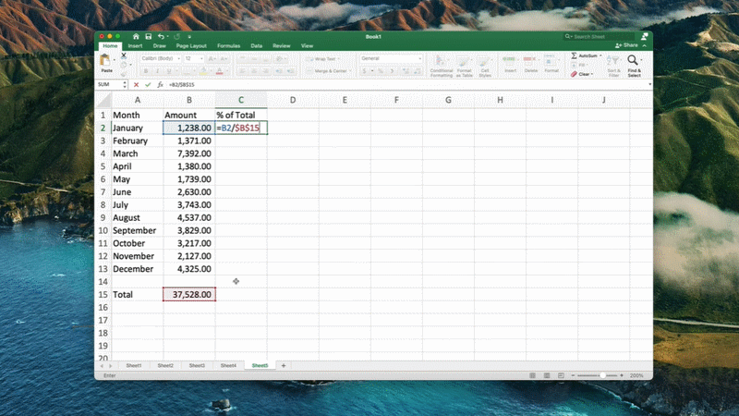Open the View ribbon tab
This screenshot has width=739, height=416.
pos(307,45)
